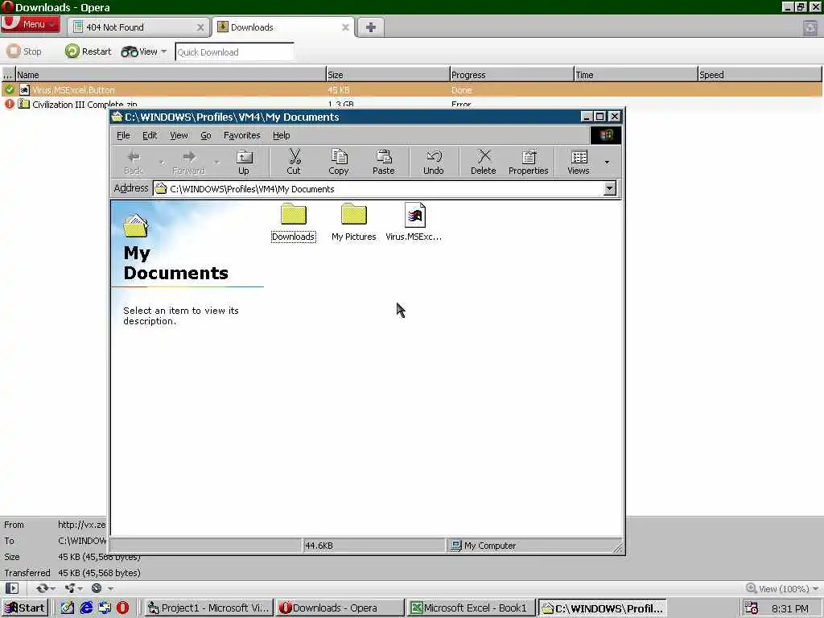Screen dimensions: 824x618
Task: Open the Opera sync status dropdown in status bar
Action: point(46,588)
